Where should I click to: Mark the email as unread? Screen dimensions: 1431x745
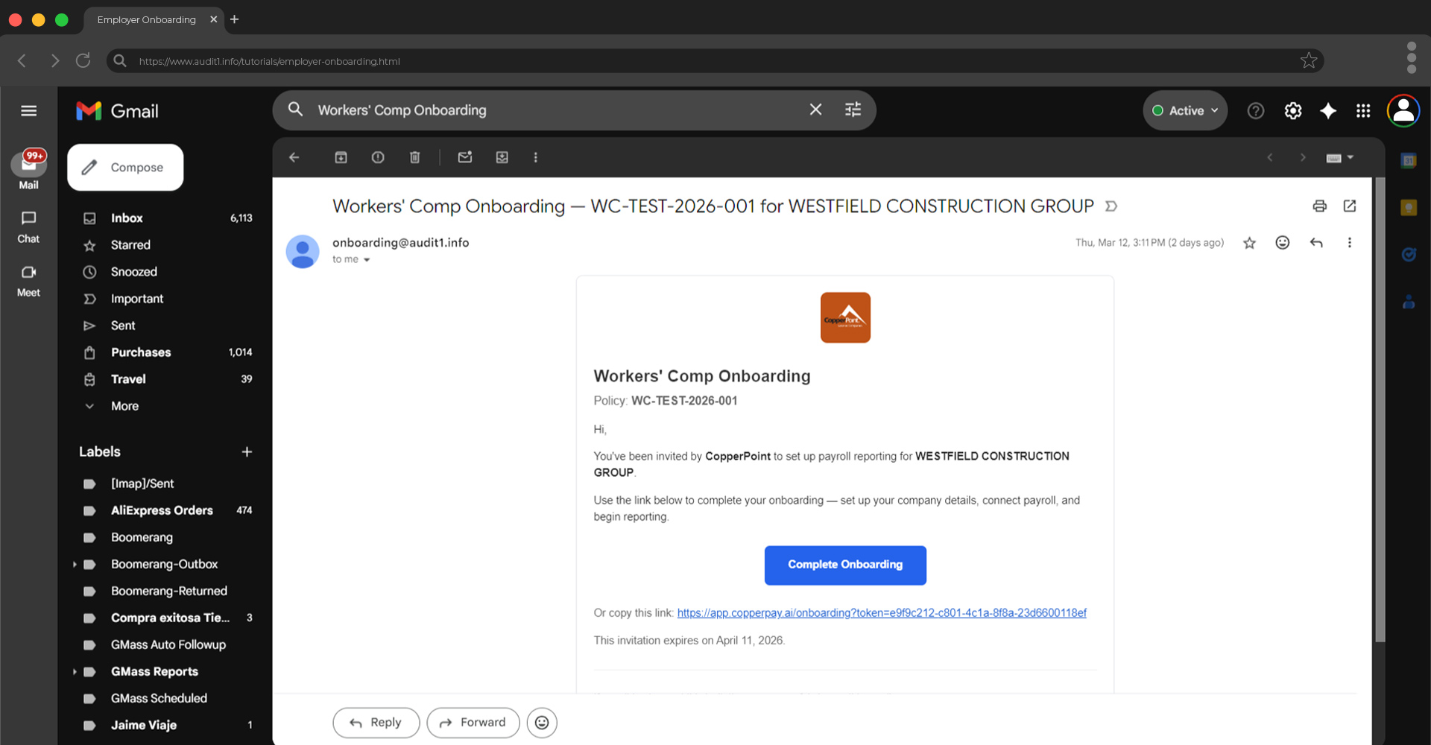[464, 157]
